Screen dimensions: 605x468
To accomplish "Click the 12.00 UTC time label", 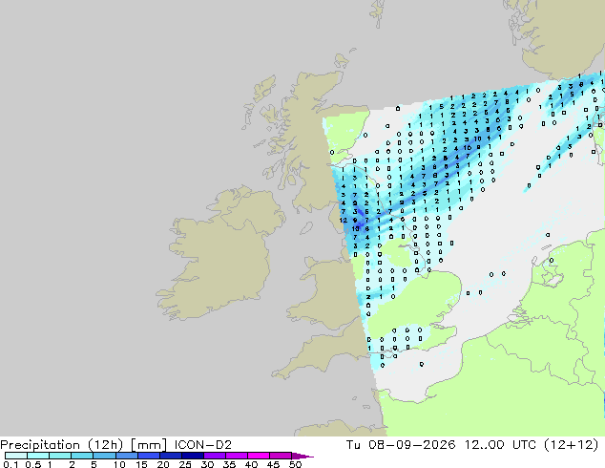I will click(x=500, y=445).
